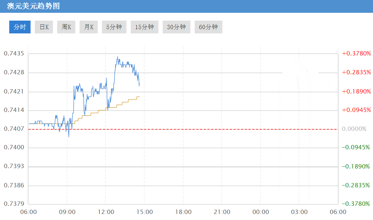Open the 周K weekly chart tab
The image size is (373, 220).
(x=66, y=27)
